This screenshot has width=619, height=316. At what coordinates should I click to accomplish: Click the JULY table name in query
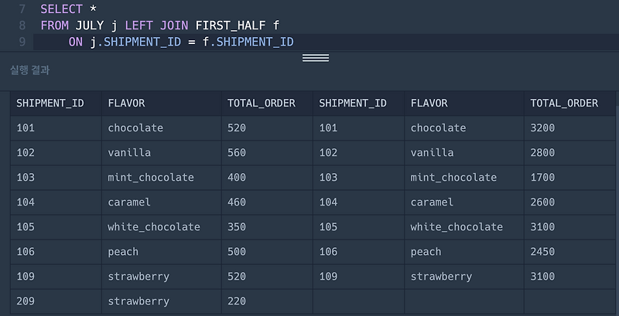pos(89,25)
